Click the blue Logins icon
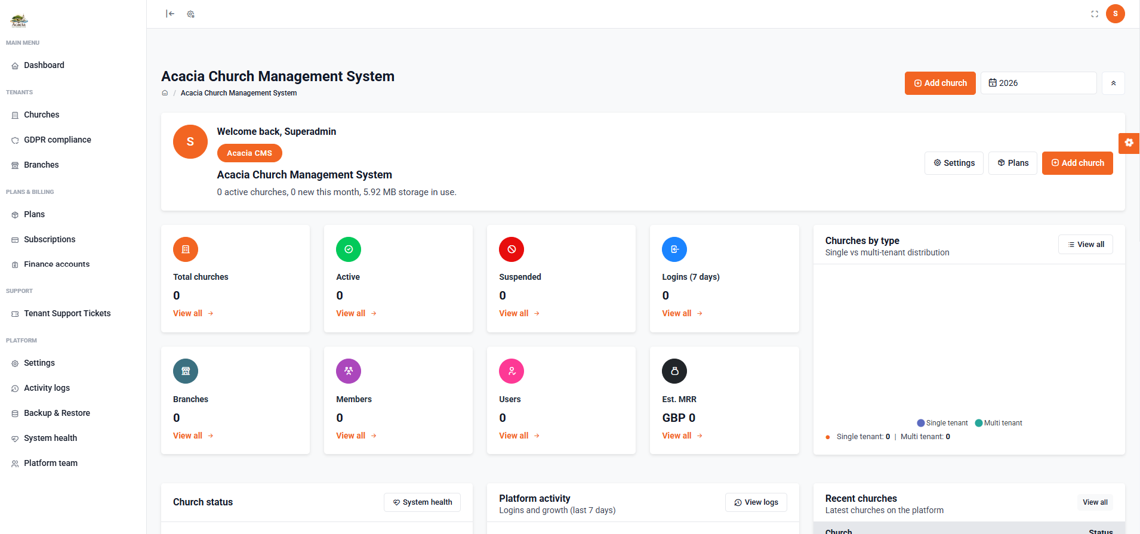1140x534 pixels. point(674,249)
